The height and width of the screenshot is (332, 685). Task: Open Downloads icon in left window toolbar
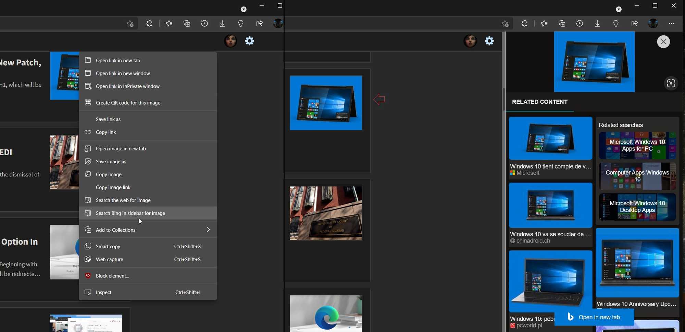click(x=222, y=24)
